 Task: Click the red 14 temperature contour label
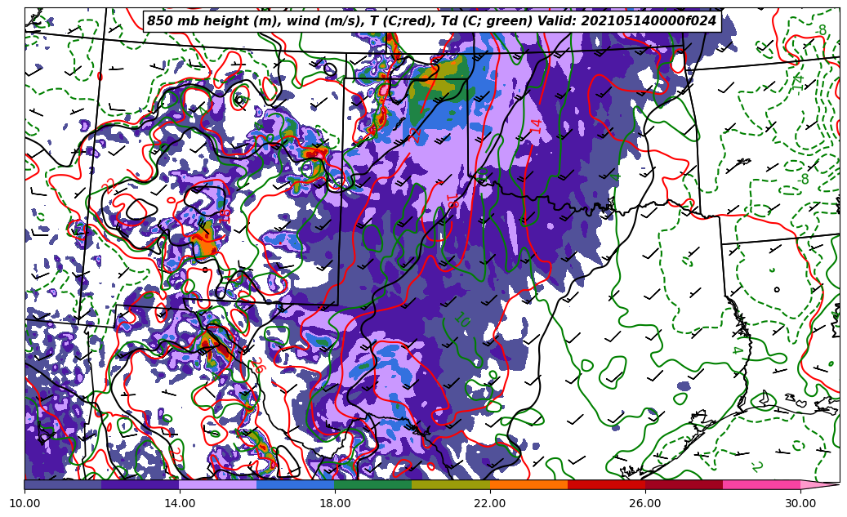point(536,125)
